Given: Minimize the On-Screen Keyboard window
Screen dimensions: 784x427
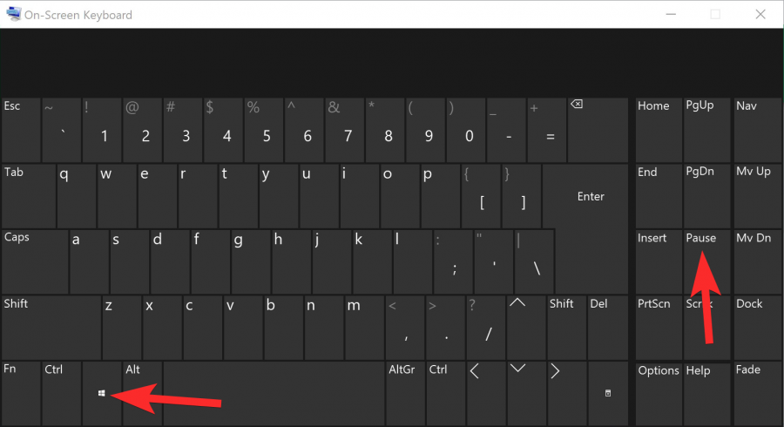Looking at the screenshot, I should point(671,14).
